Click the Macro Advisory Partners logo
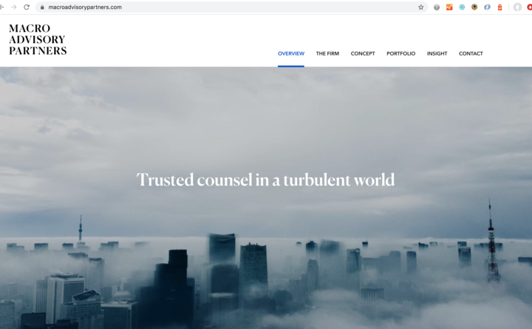The image size is (532, 329). (x=38, y=40)
